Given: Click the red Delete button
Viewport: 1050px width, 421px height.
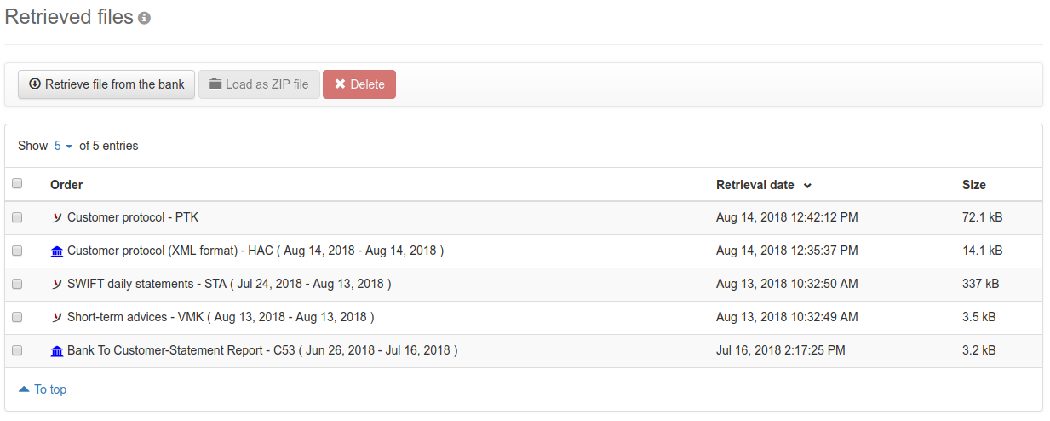Looking at the screenshot, I should coord(359,84).
